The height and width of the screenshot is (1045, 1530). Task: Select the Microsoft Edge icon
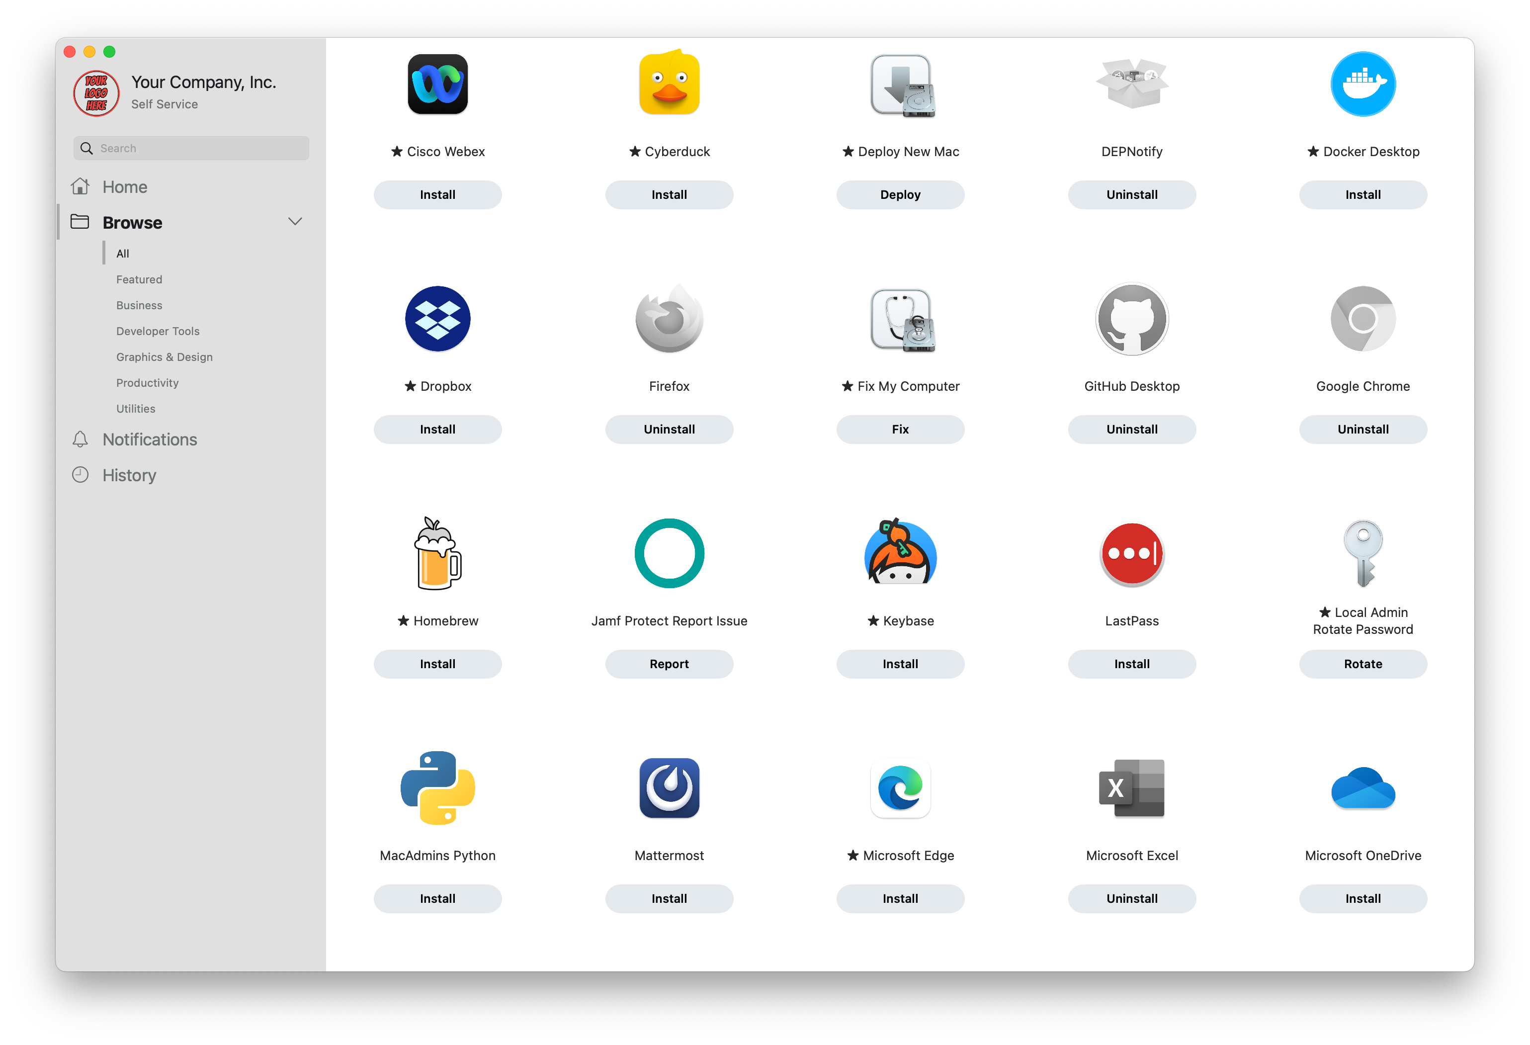(900, 788)
